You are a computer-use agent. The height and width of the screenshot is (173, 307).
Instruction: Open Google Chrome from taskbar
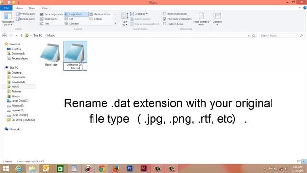coord(102,169)
